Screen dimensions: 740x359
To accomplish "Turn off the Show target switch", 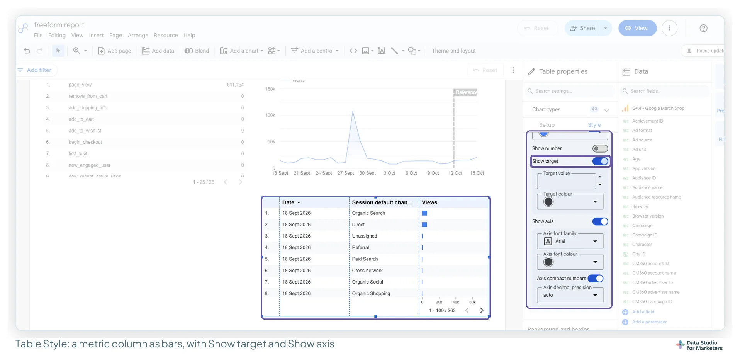I will tap(600, 161).
